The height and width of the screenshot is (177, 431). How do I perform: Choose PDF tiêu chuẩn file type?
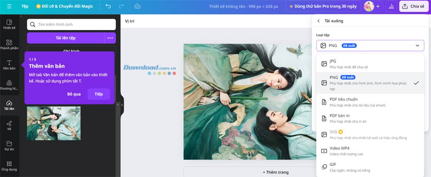370,102
